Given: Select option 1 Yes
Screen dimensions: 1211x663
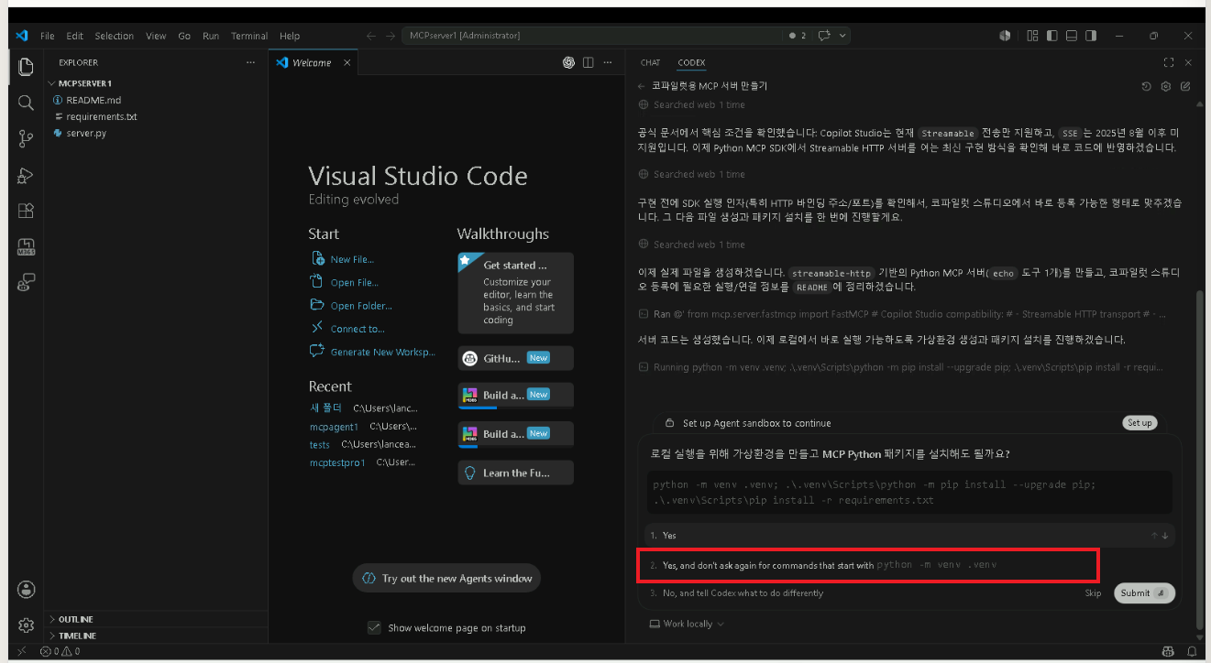Looking at the screenshot, I should pyautogui.click(x=909, y=535).
